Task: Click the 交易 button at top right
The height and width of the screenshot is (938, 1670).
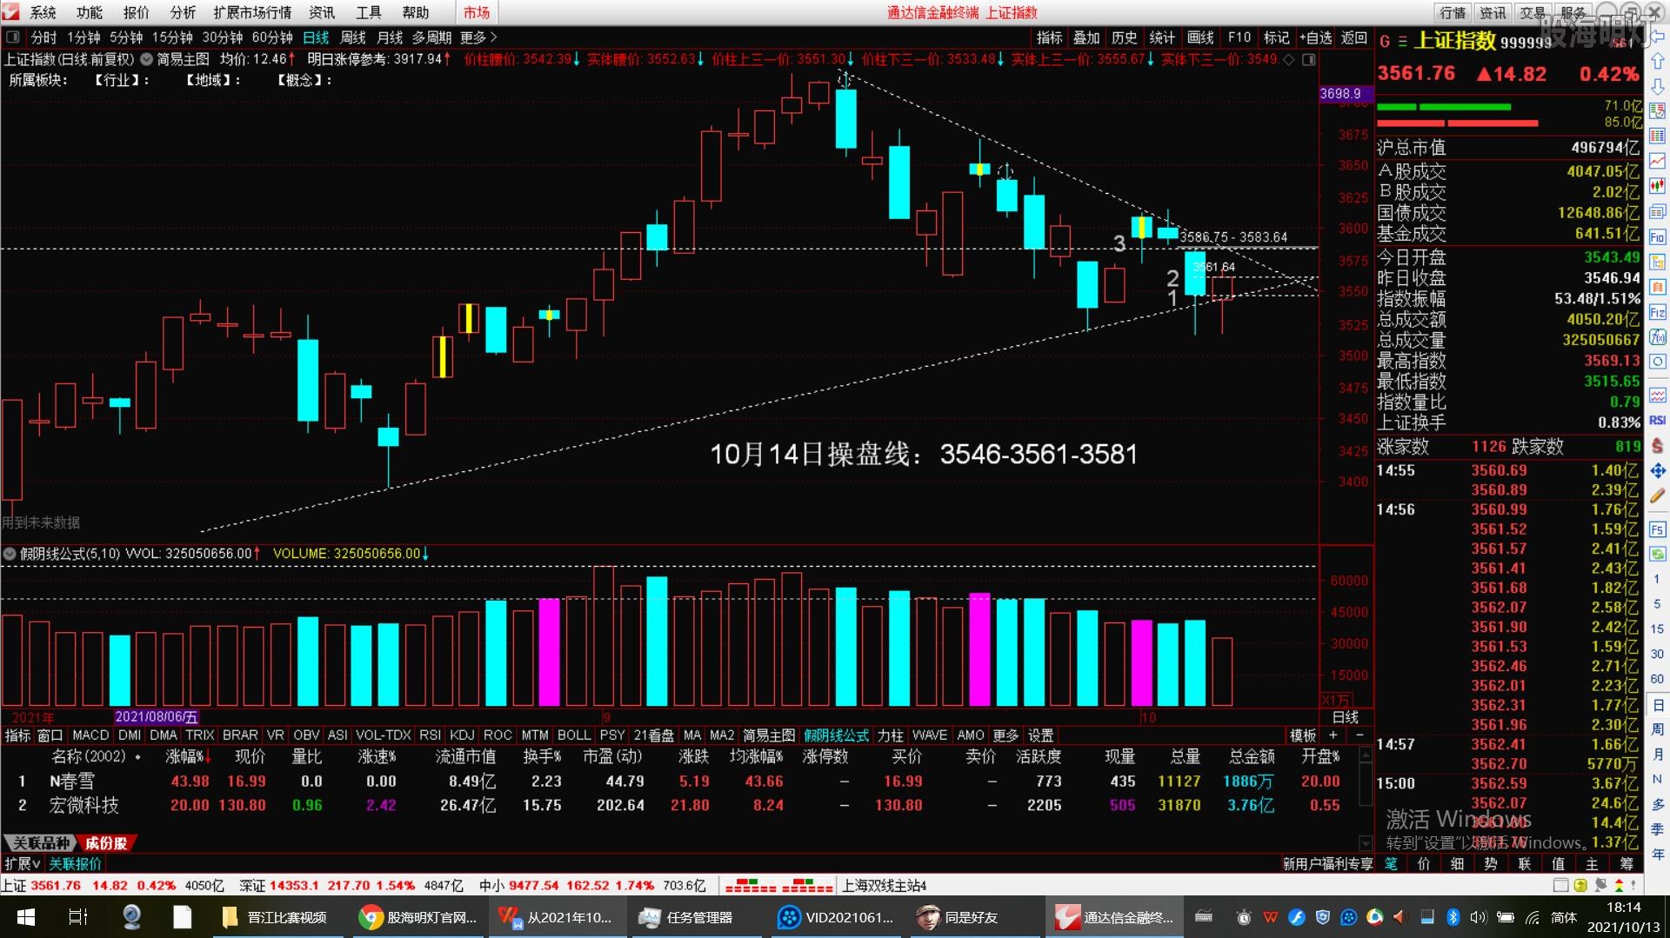Action: point(1533,12)
